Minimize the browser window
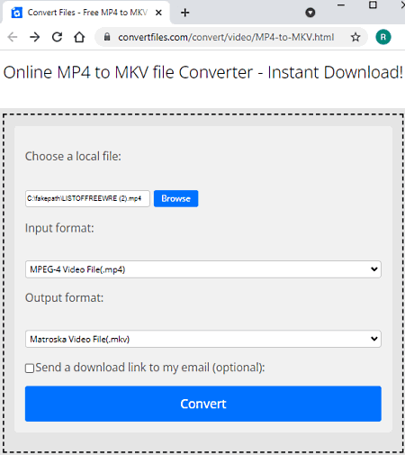405x455 pixels. pyautogui.click(x=341, y=5)
